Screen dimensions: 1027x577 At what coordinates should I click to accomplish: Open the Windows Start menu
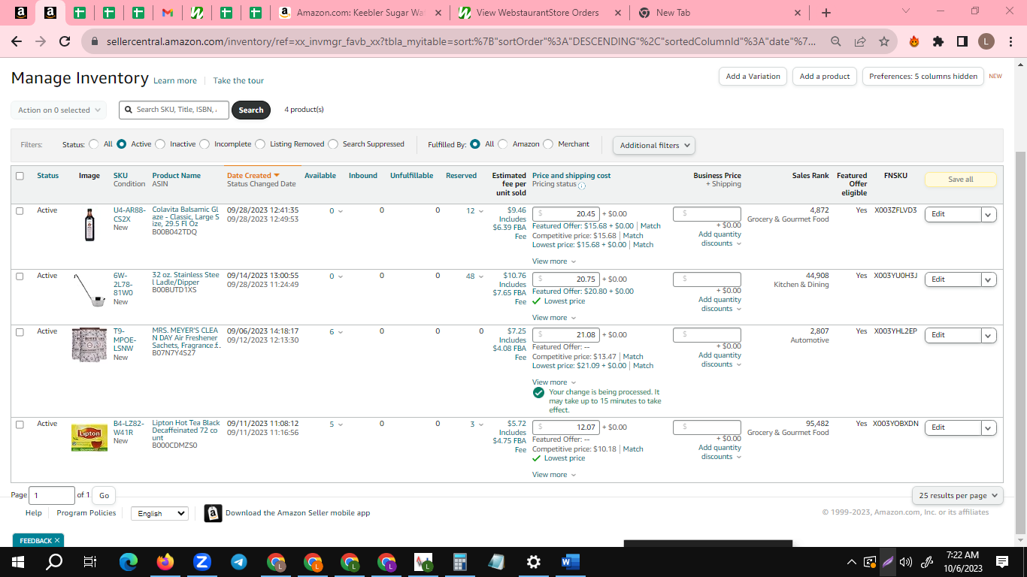pos(17,561)
